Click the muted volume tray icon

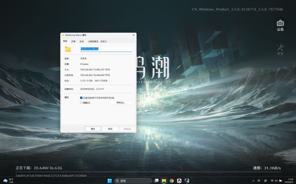coord(276,181)
